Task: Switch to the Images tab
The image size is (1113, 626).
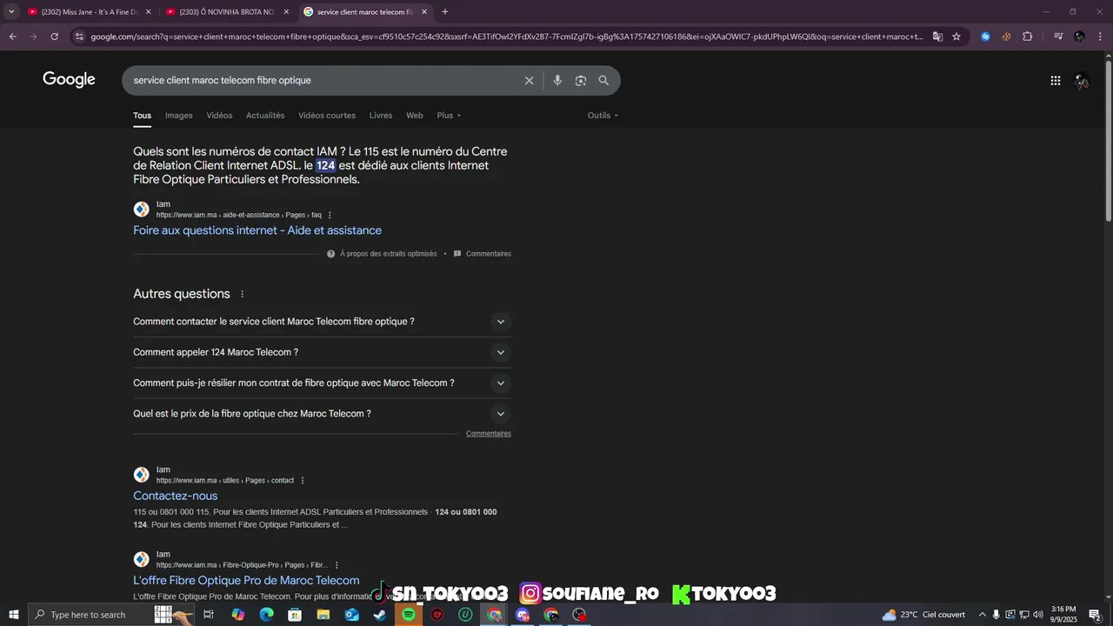Action: pos(178,116)
